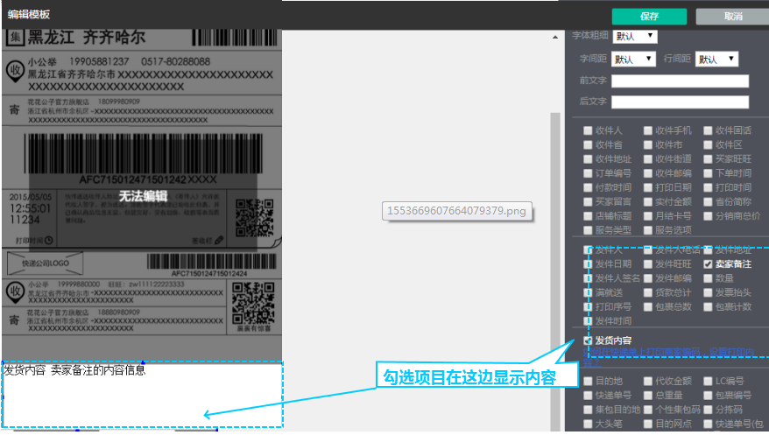Screen dimensions: 769x435
Task: Enable the 发件日期 checkbox
Action: click(x=588, y=264)
